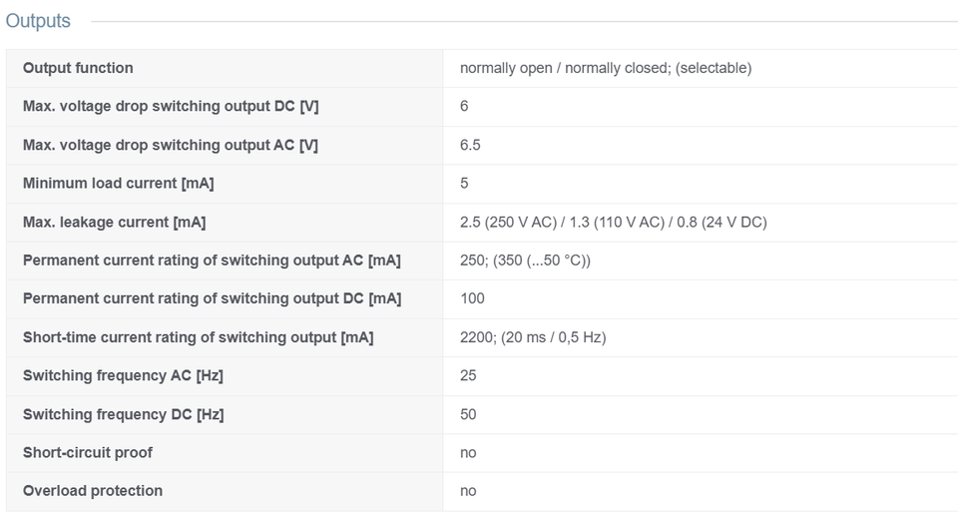Select Switching frequency AC label
The width and height of the screenshot is (958, 519).
[123, 376]
